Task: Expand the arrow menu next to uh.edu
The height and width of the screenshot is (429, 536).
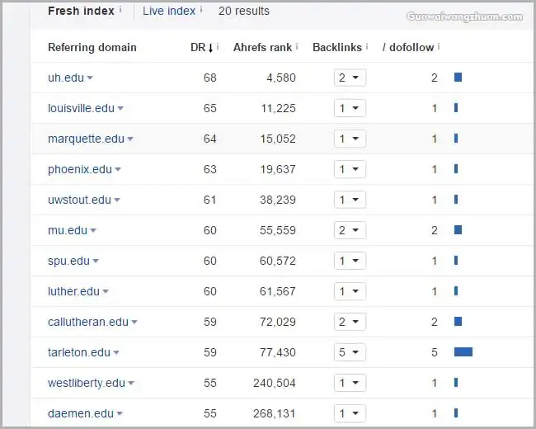Action: [x=90, y=78]
